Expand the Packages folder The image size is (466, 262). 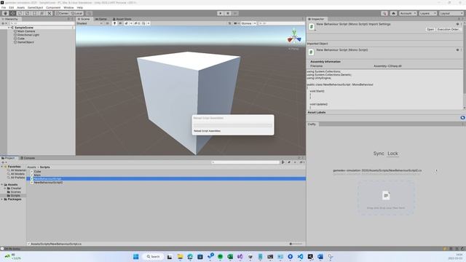pos(1,199)
